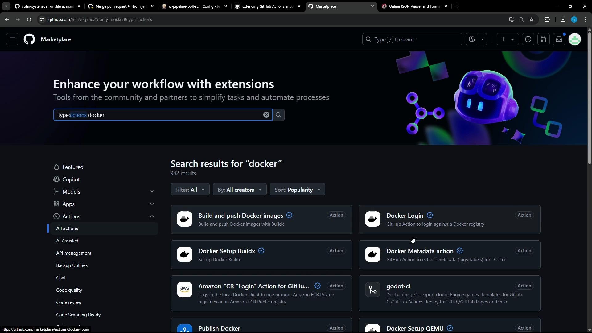Submit the marketplace search with the magnifier button
Screen dimensions: 592x333
click(x=278, y=115)
